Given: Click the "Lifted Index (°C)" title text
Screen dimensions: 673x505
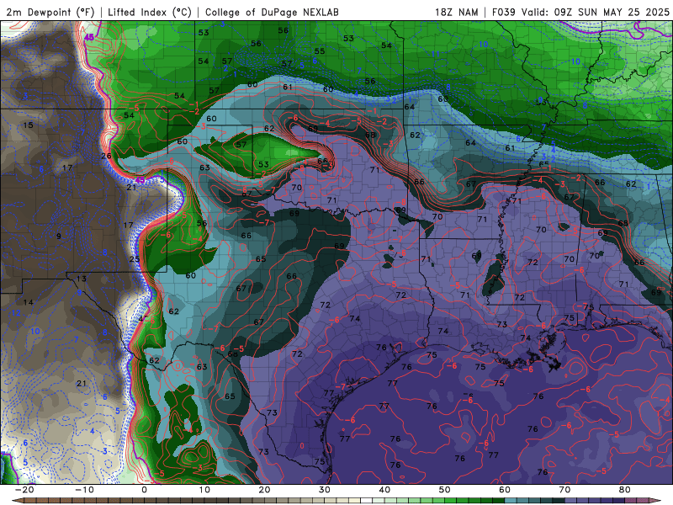Looking at the screenshot, I should pyautogui.click(x=150, y=12).
